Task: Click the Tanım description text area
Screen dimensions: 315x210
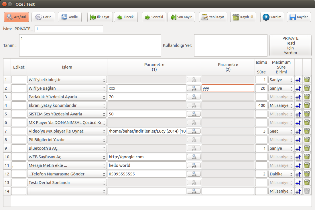Action: click(x=90, y=45)
